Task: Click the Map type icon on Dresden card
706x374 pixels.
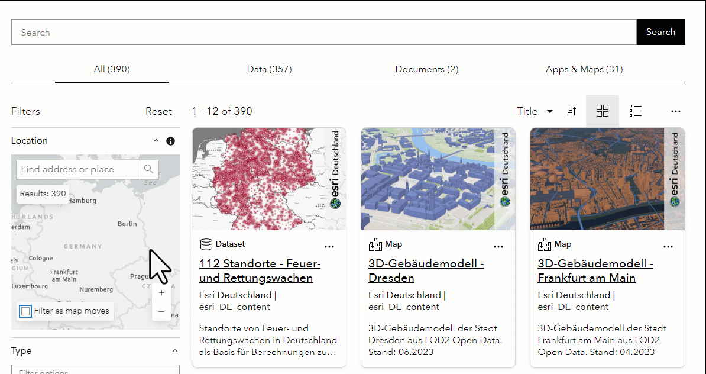Action: point(375,244)
